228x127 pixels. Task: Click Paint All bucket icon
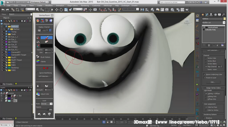pos(38,38)
